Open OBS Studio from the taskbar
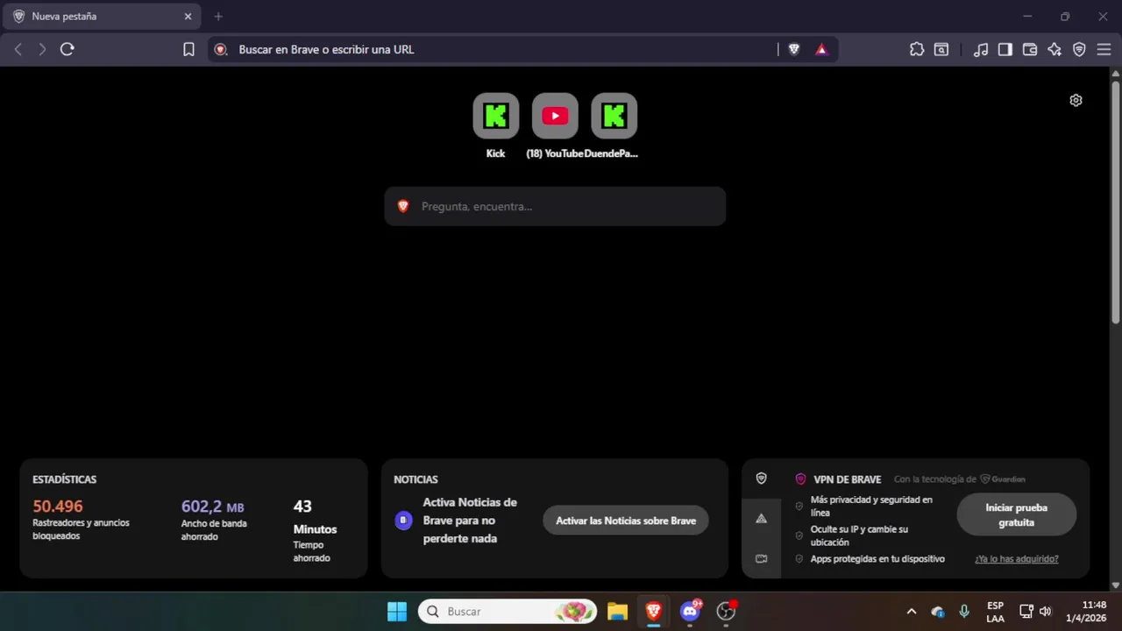 pos(726,611)
